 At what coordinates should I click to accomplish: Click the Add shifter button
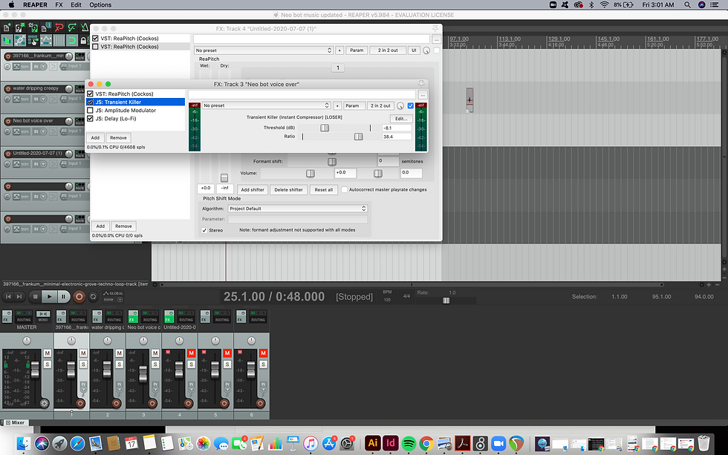click(253, 190)
